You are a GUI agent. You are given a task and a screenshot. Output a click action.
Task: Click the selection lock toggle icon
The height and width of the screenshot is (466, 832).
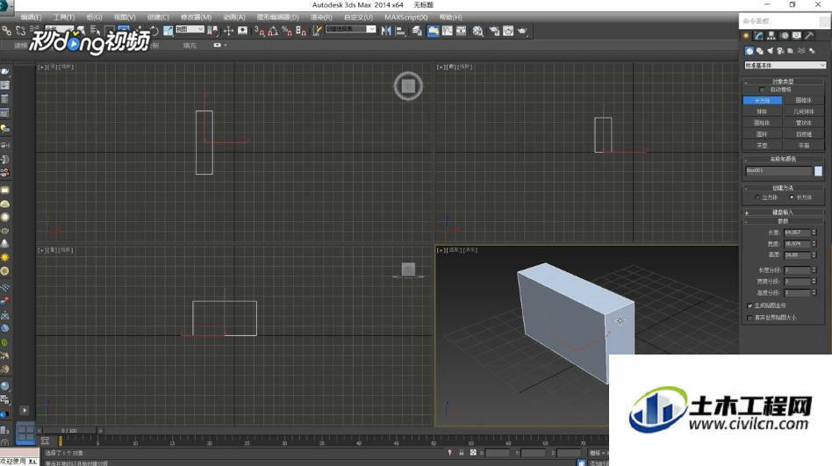[x=461, y=453]
